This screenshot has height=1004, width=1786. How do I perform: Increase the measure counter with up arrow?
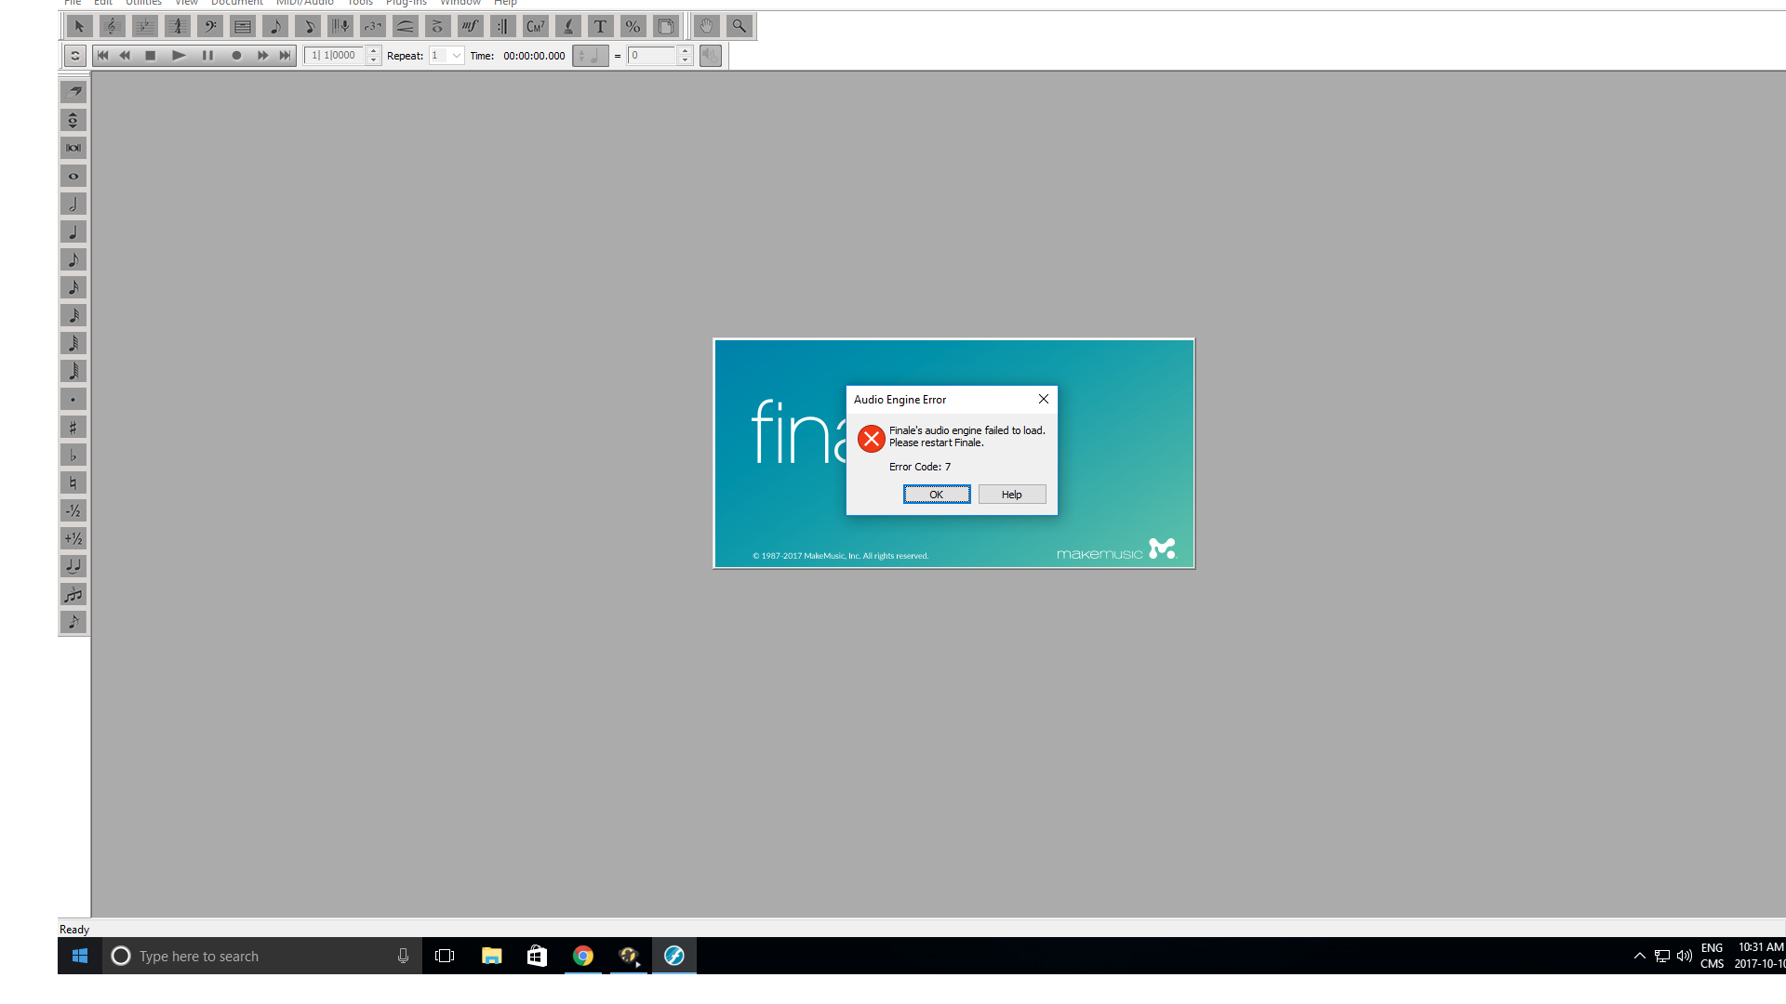(x=373, y=50)
